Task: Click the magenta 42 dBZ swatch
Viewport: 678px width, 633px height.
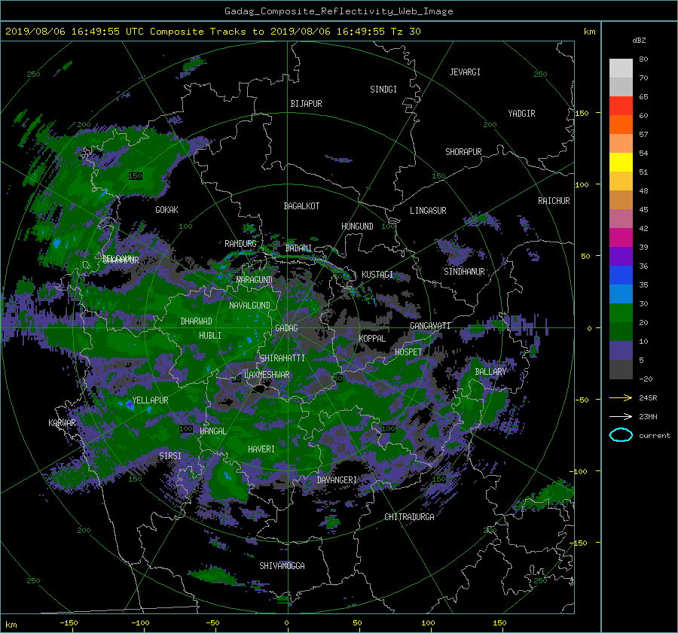Action: tap(621, 237)
